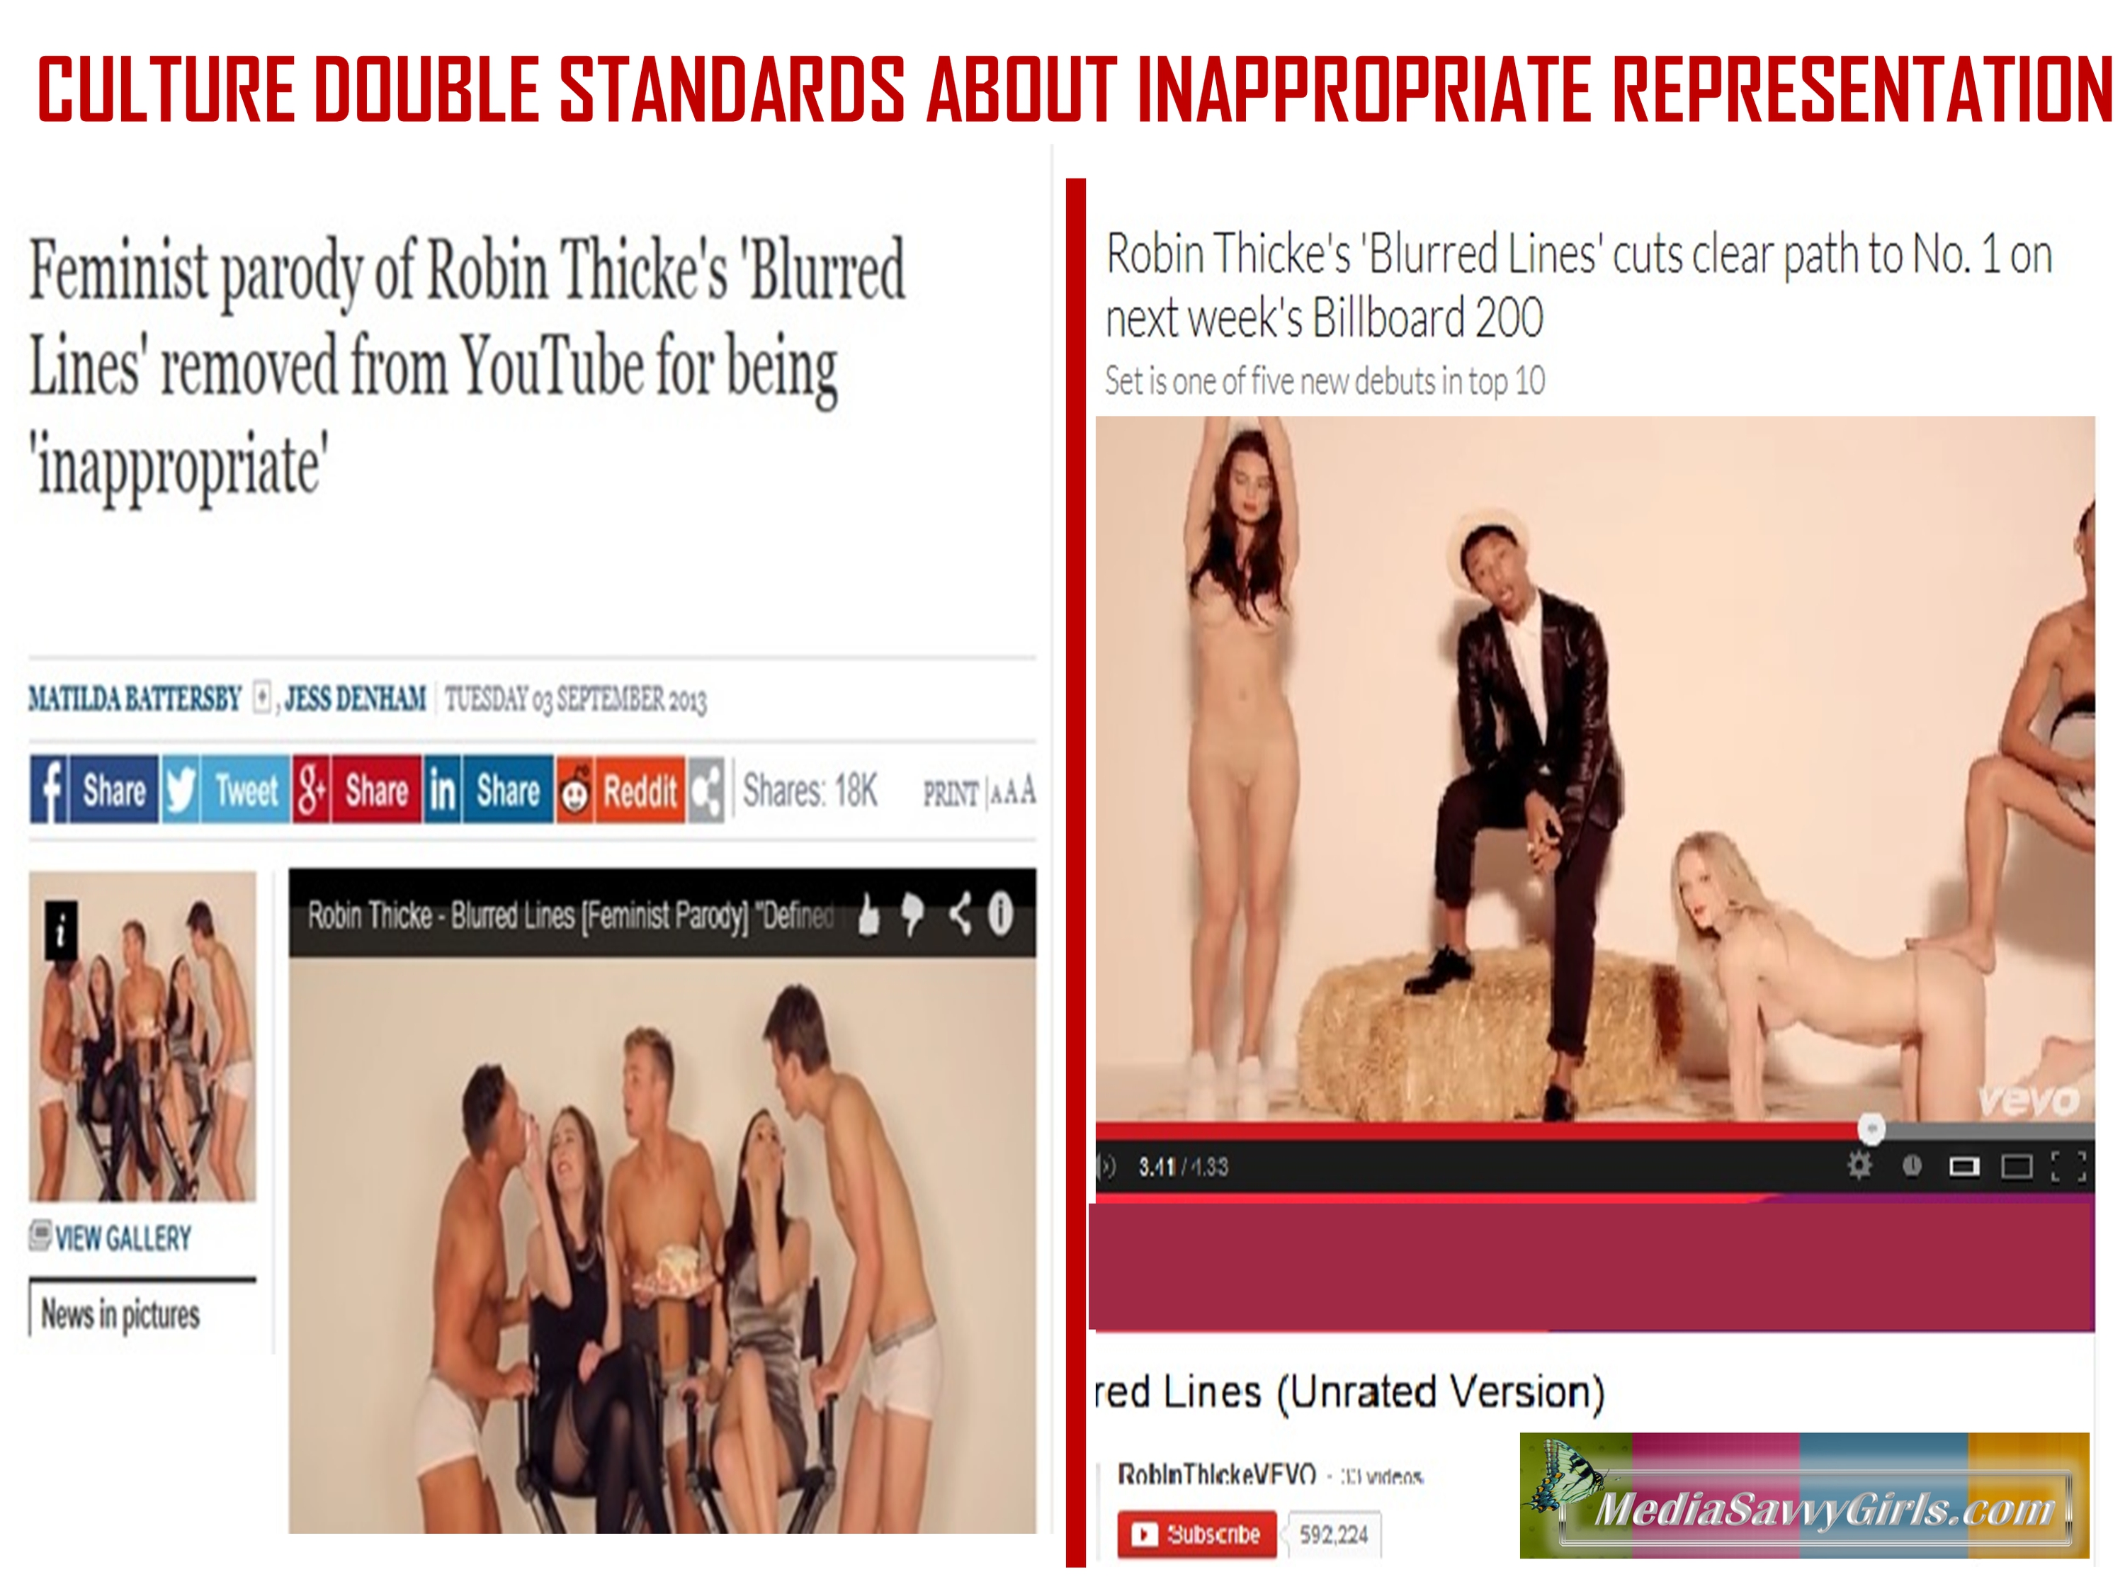Open the info icon on the parody video title bar
Image resolution: width=2125 pixels, height=1594 pixels.
point(1001,914)
